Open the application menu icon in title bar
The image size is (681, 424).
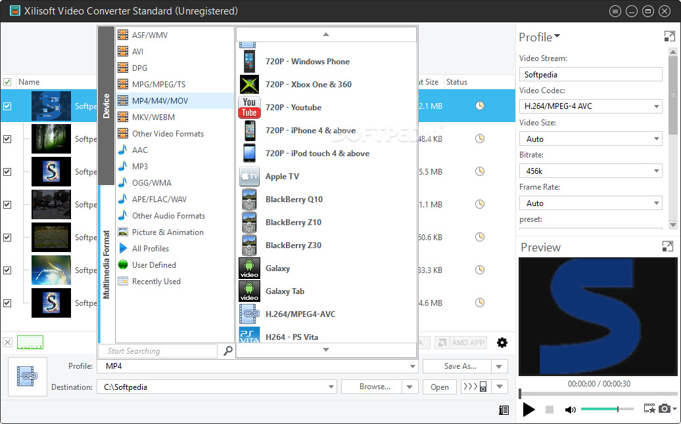pyautogui.click(x=615, y=11)
